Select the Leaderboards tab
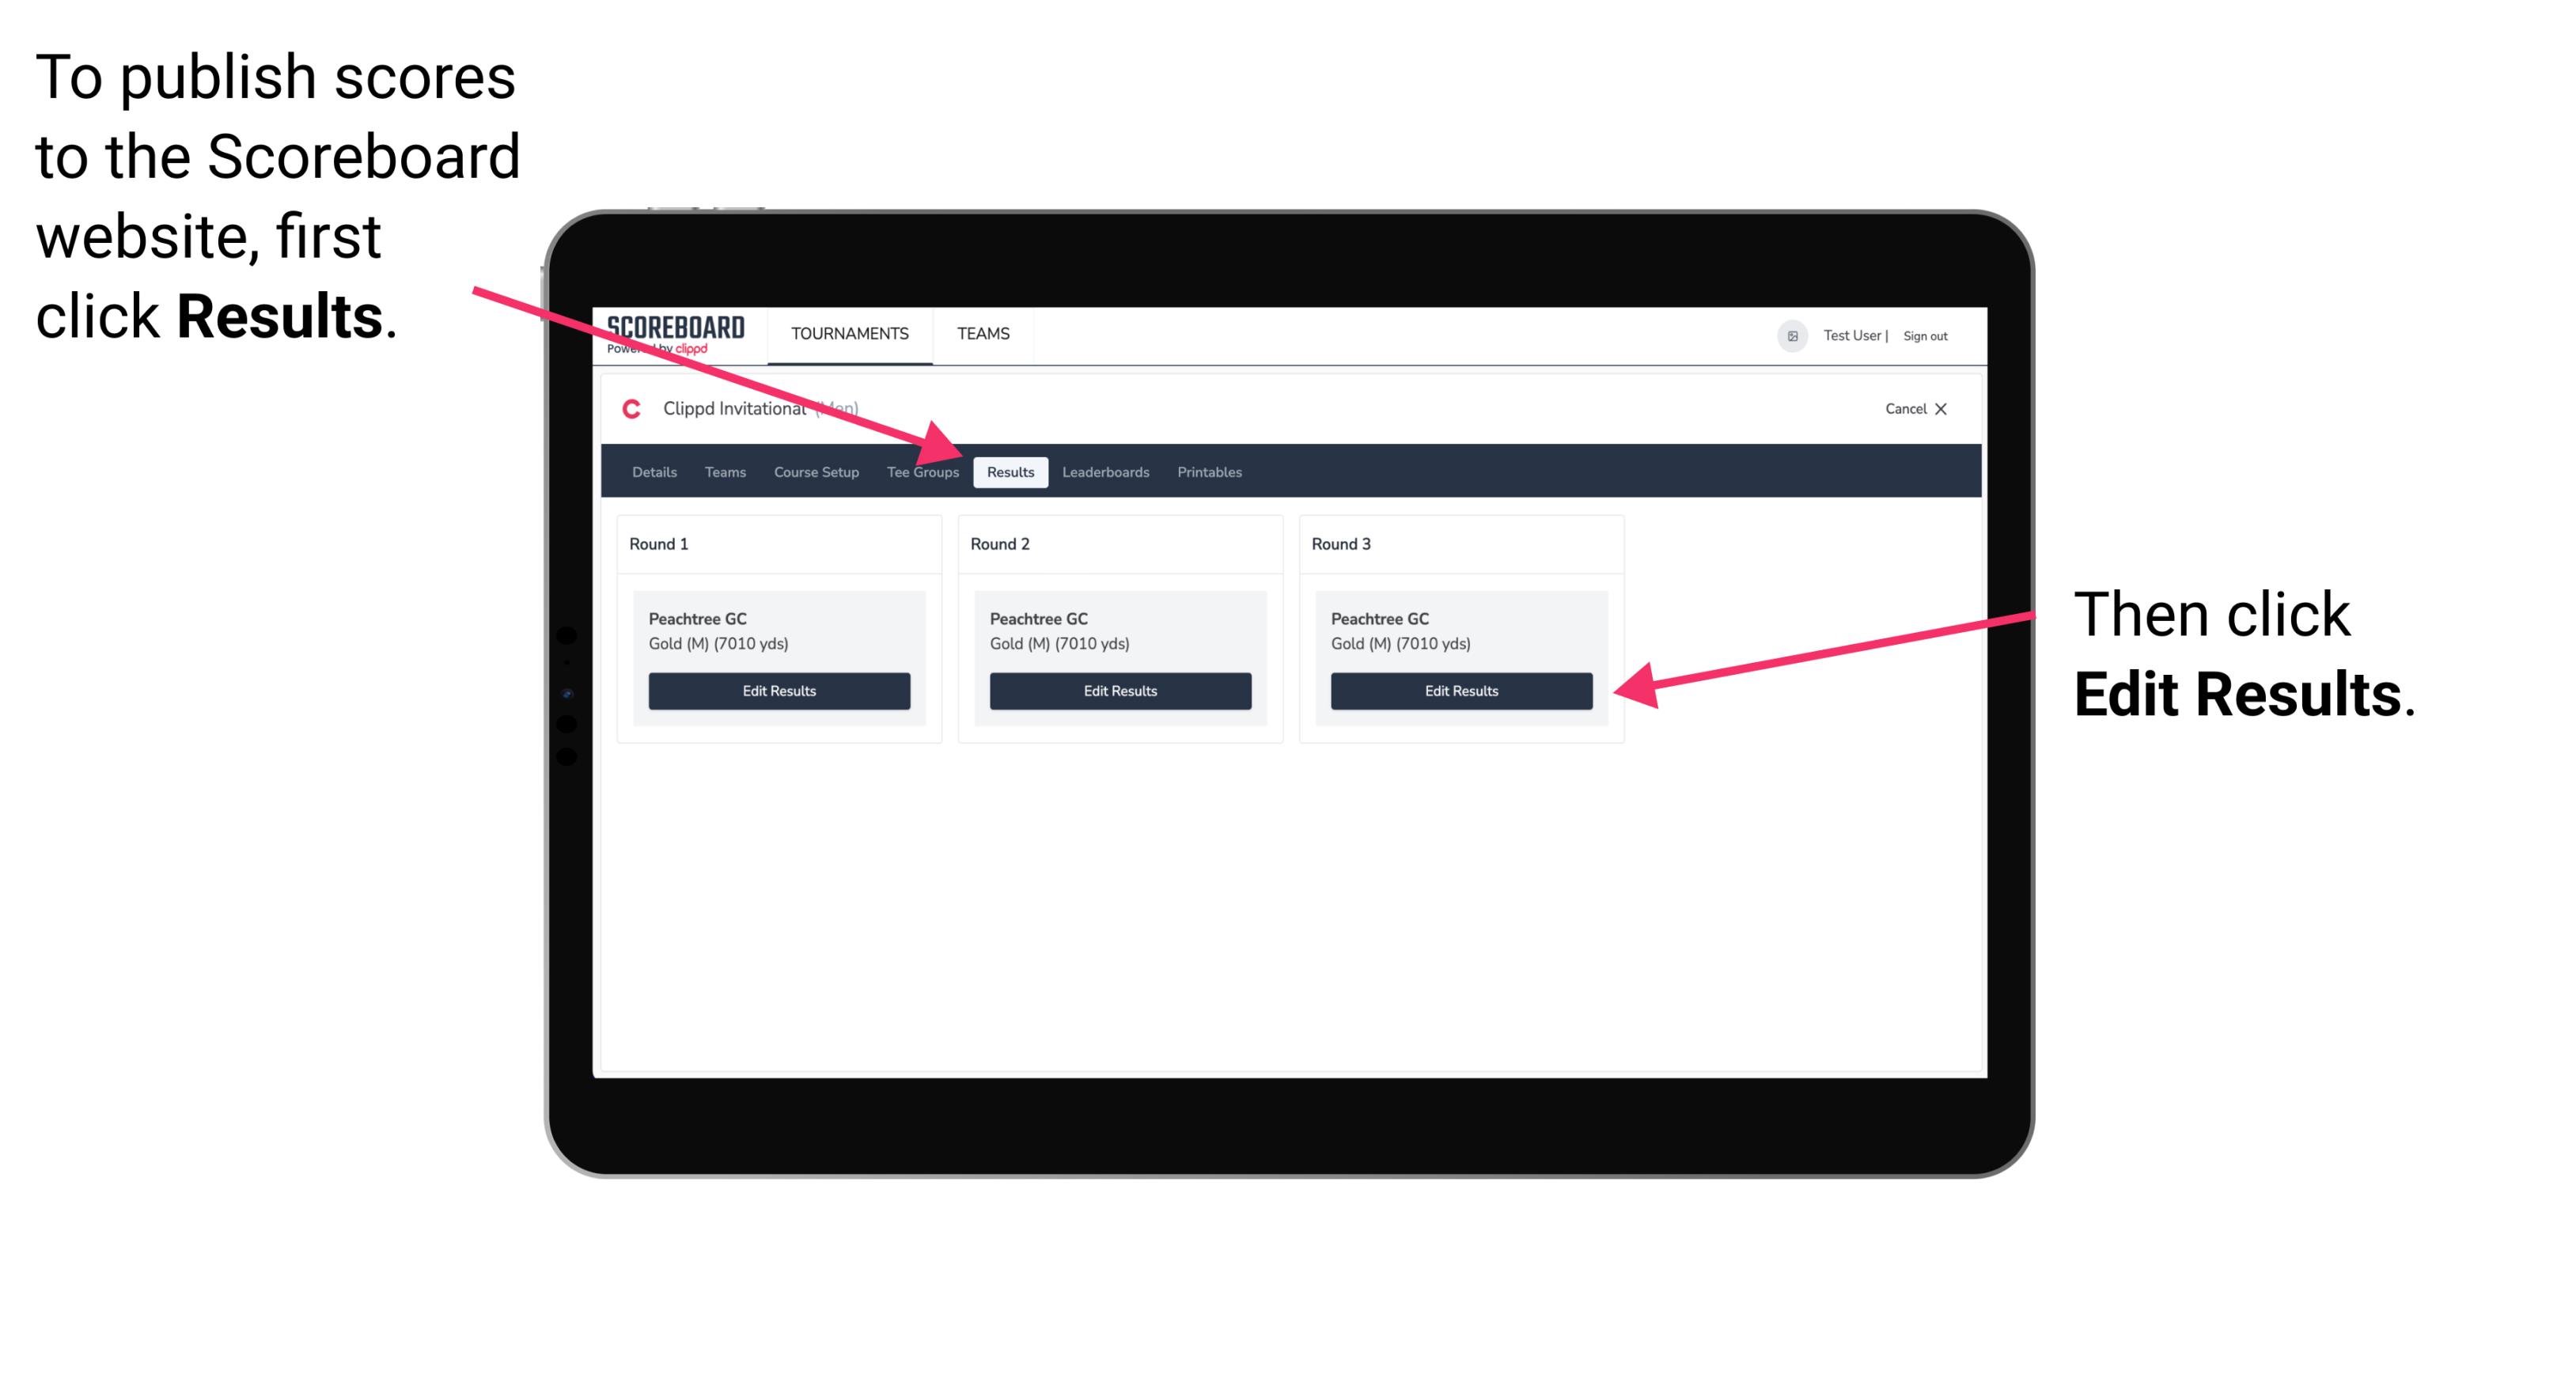This screenshot has height=1386, width=2576. (1106, 471)
